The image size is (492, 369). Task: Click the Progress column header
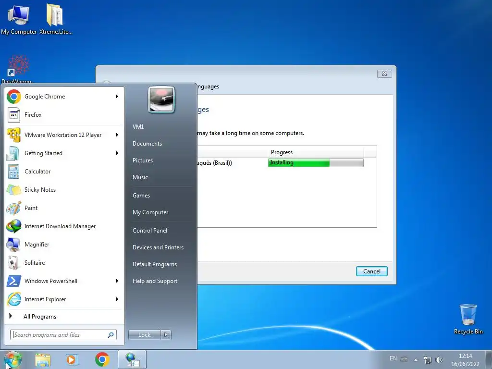[316, 152]
